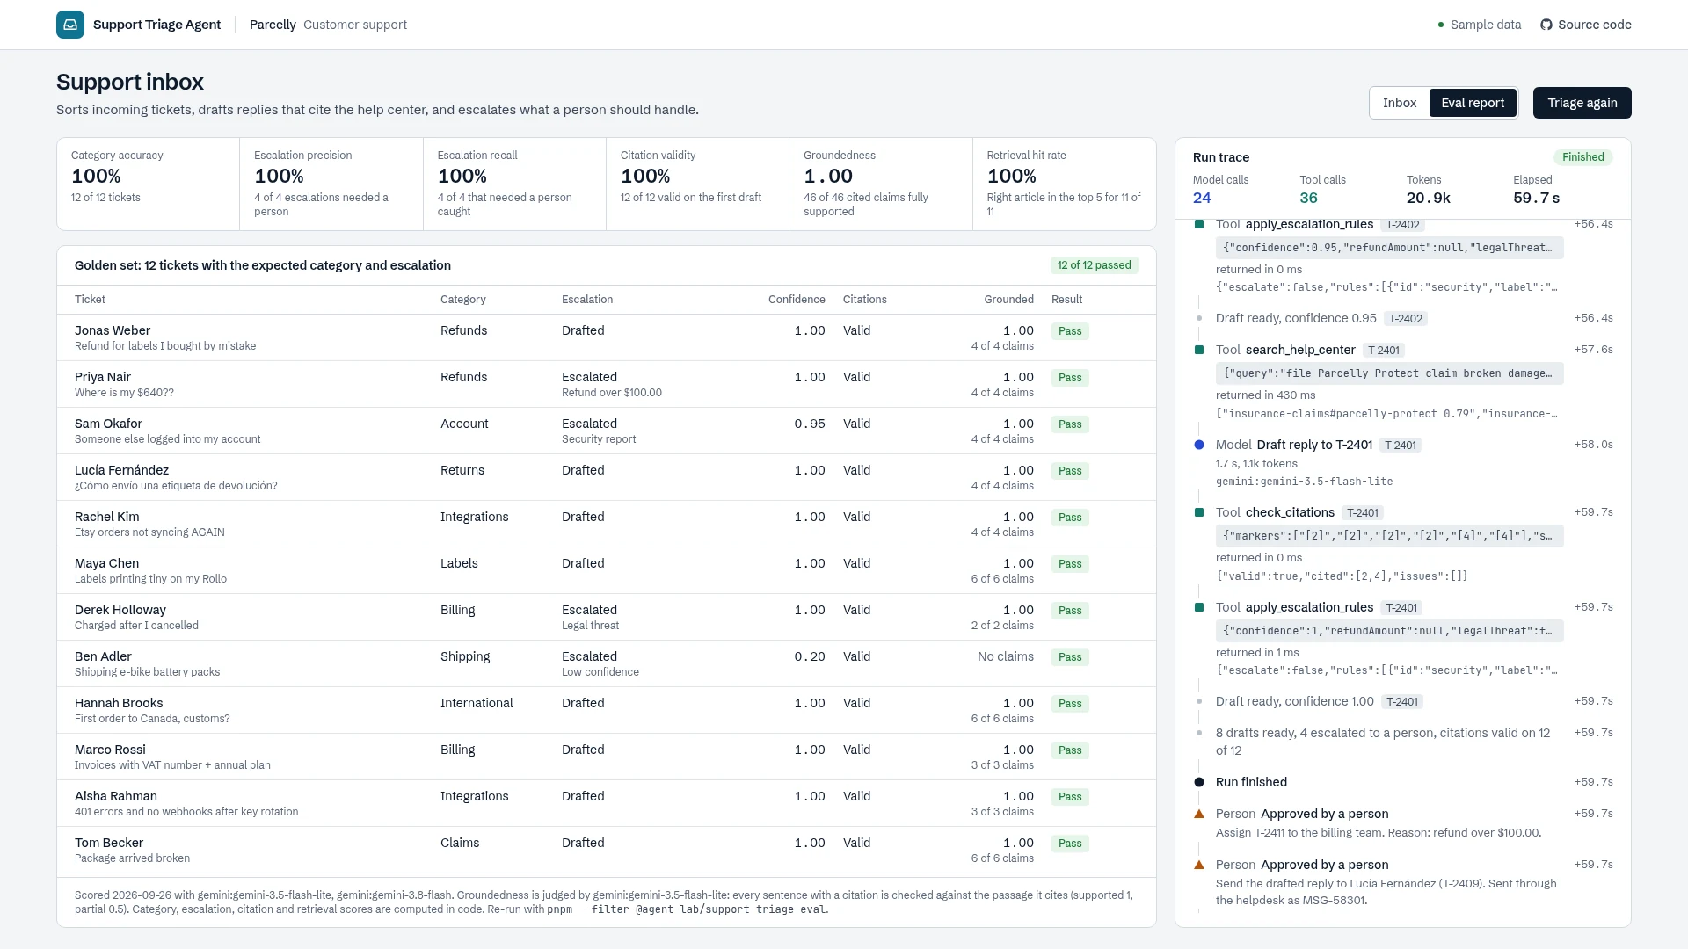Select the Marco Rossi ticket row

click(x=607, y=757)
